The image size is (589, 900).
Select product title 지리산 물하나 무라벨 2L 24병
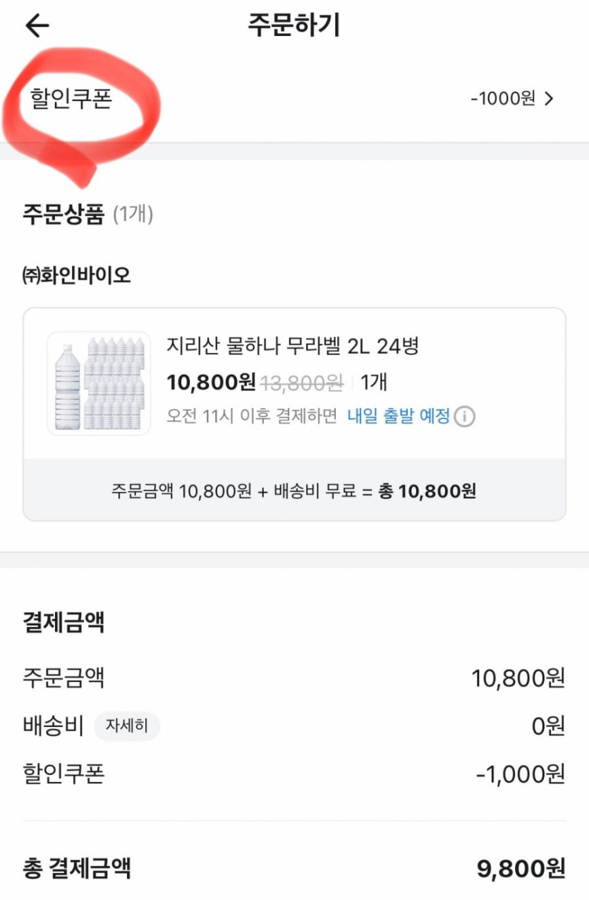coord(293,346)
